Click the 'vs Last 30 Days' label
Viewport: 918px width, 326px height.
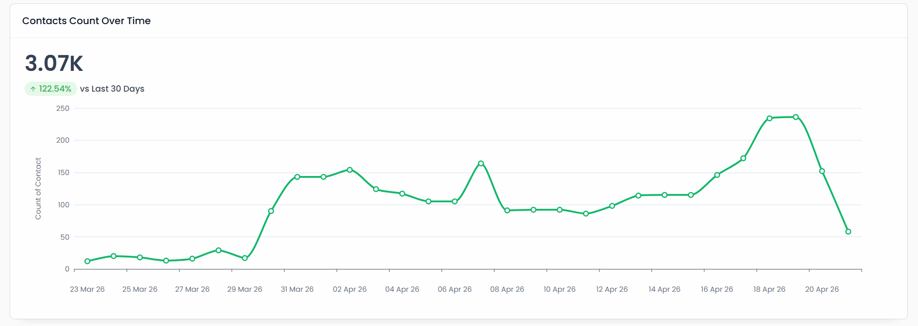(x=112, y=89)
